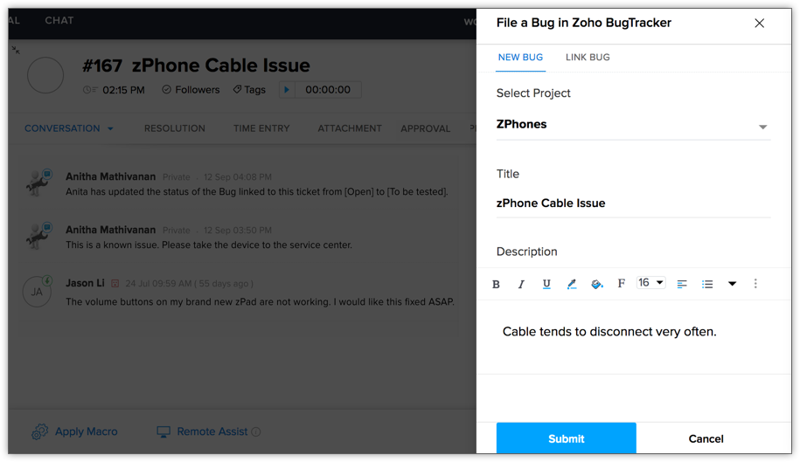Image resolution: width=800 pixels, height=462 pixels.
Task: Expand the Select Project ZPhones dropdown
Action: pos(762,127)
